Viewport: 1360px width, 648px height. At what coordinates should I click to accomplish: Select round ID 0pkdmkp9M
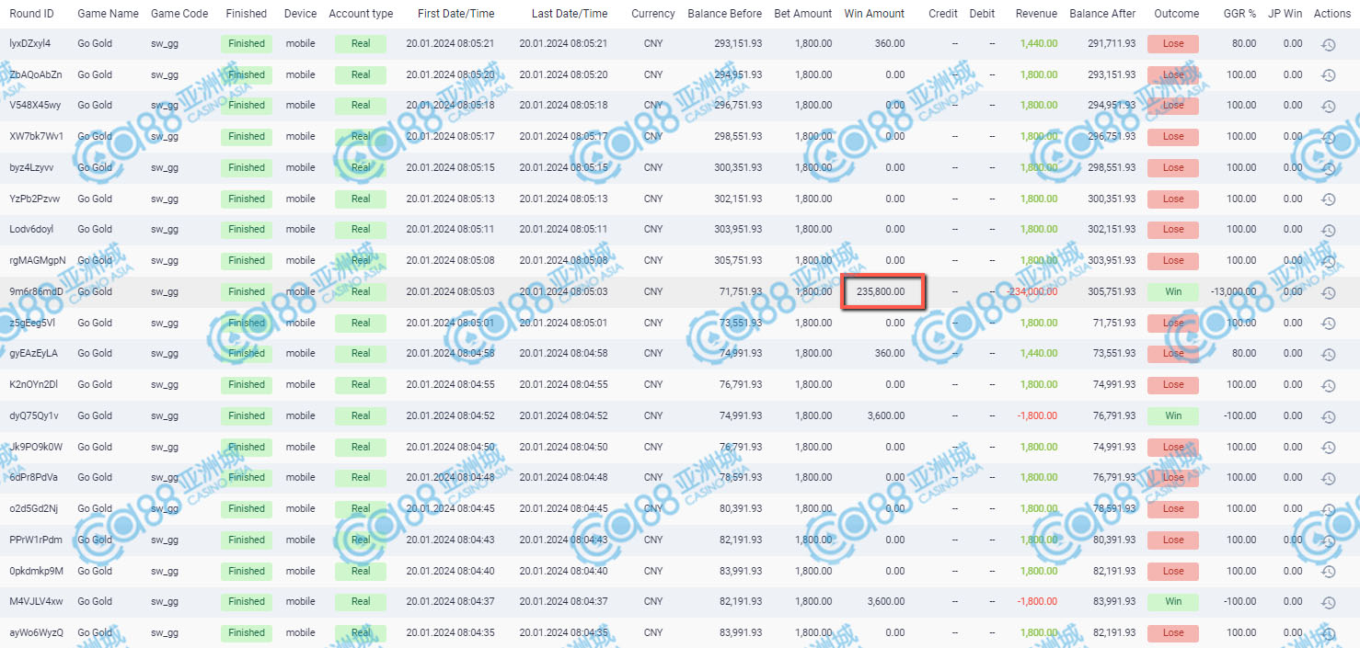(37, 571)
